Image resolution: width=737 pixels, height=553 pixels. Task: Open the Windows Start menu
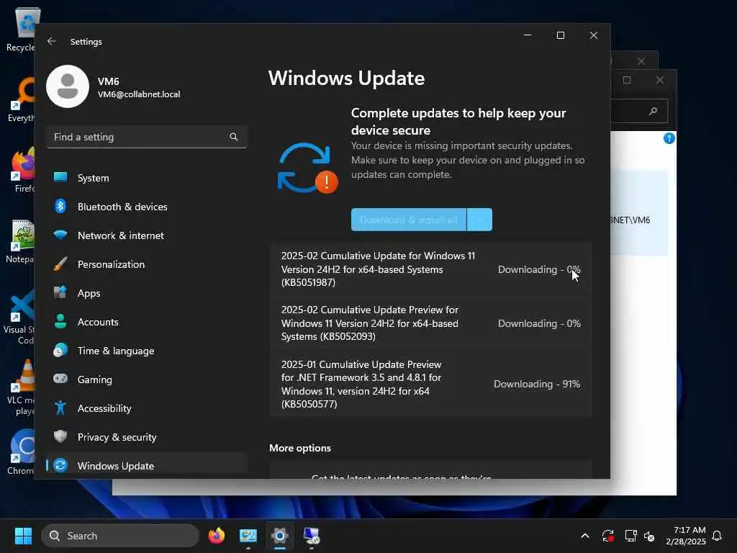[x=23, y=536]
